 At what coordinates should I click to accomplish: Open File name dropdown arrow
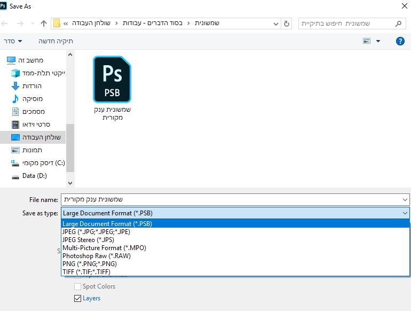click(x=405, y=200)
